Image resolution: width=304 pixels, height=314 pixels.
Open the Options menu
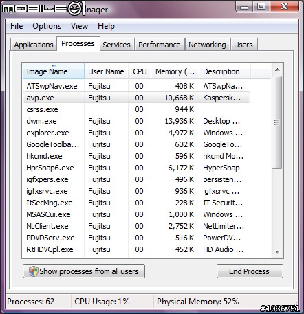point(47,26)
